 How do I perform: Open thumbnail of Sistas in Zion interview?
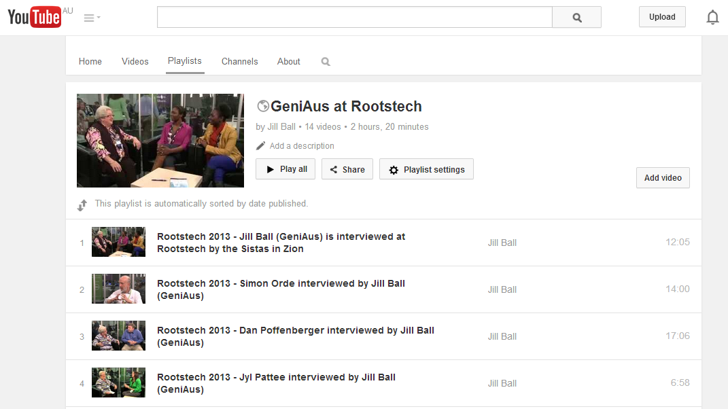coord(118,242)
